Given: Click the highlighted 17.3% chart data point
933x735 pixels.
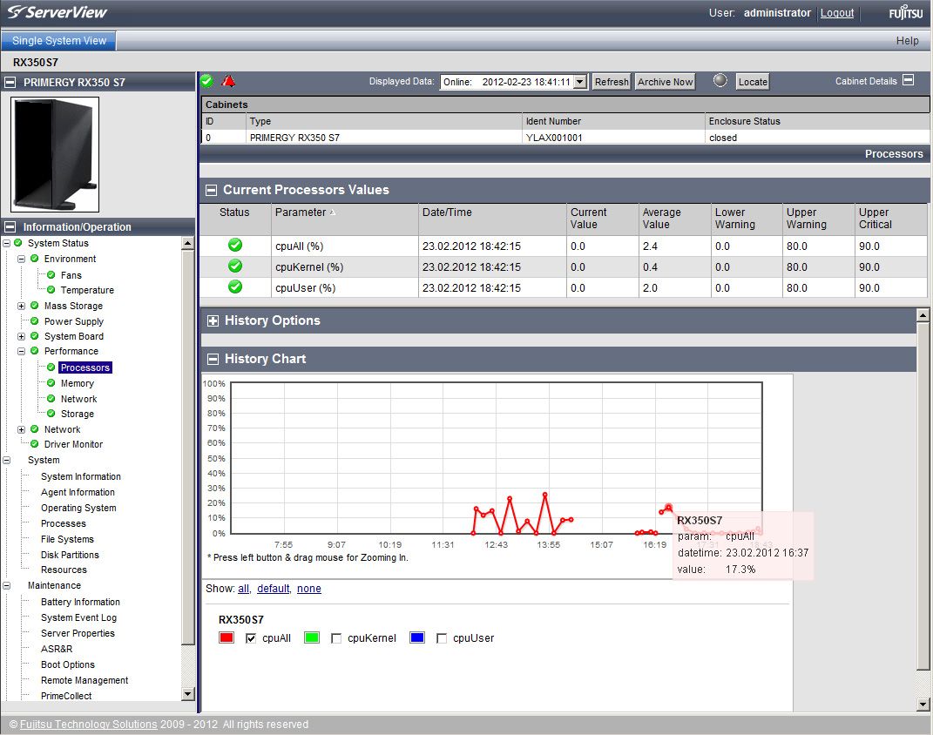Looking at the screenshot, I should (x=669, y=507).
